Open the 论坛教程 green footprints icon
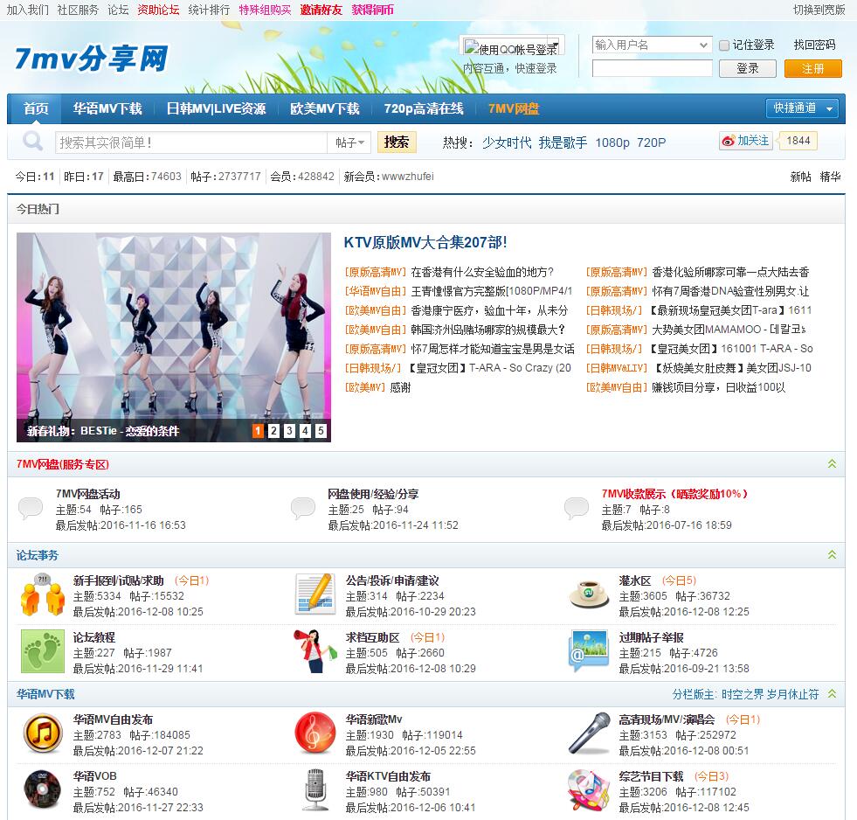The image size is (857, 820). [x=43, y=651]
